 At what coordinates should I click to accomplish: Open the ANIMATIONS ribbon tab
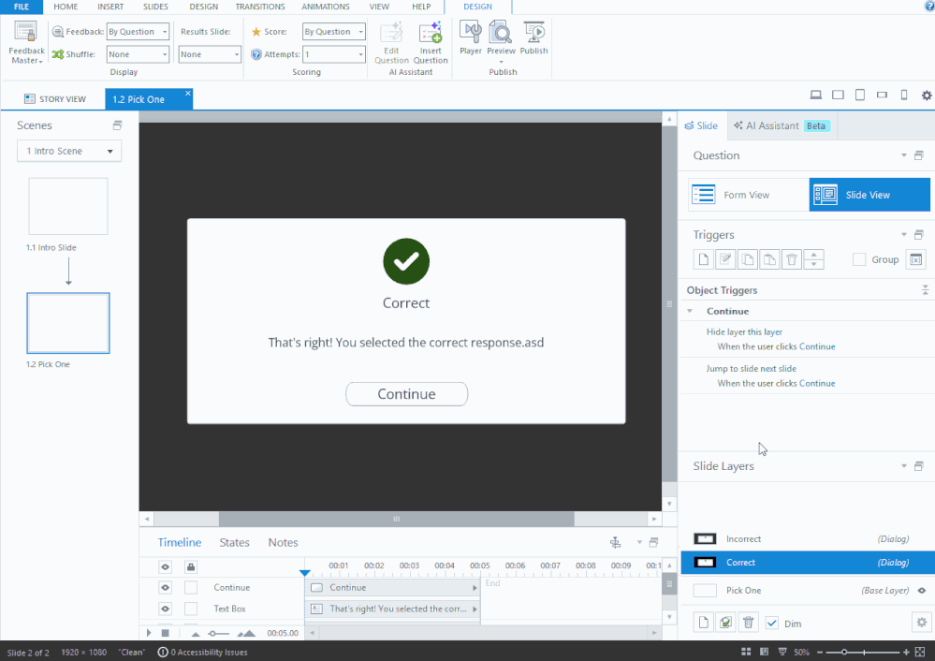click(326, 7)
